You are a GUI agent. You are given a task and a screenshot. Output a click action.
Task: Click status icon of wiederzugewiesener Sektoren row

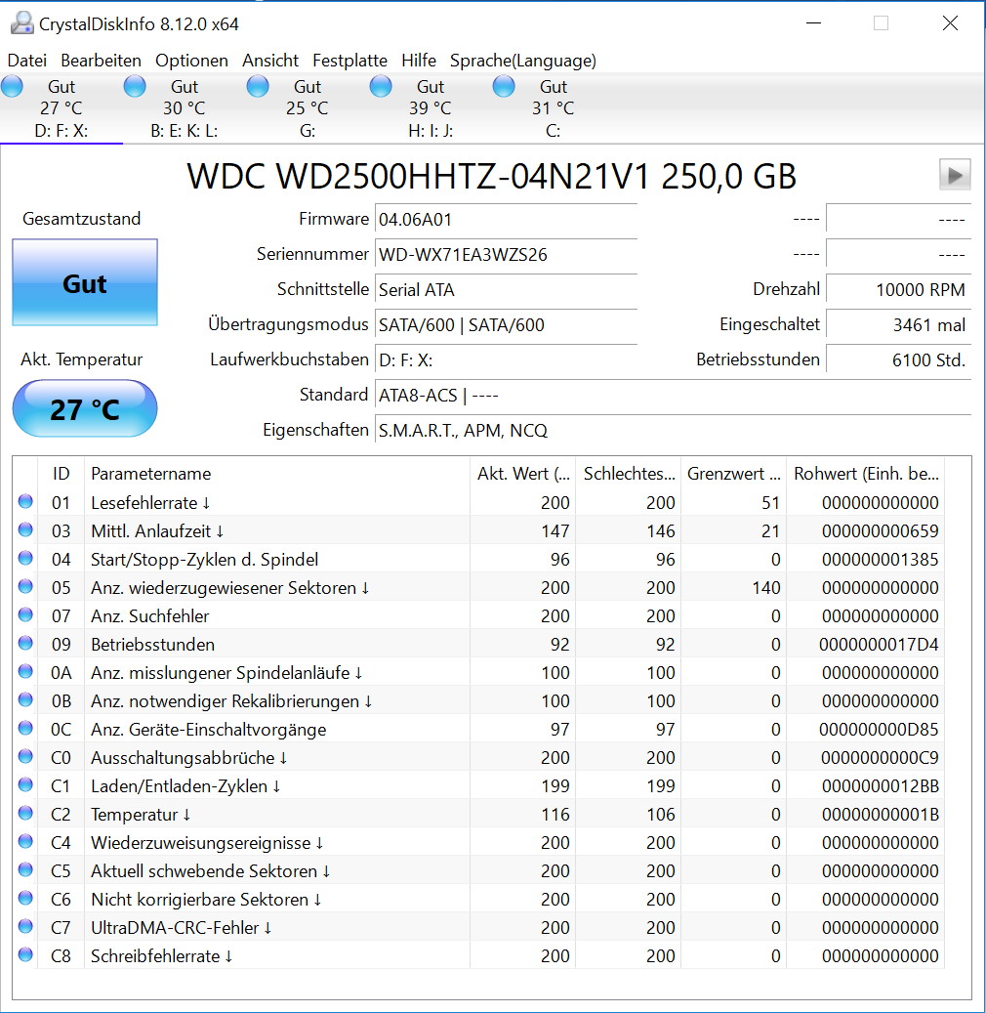[x=25, y=587]
